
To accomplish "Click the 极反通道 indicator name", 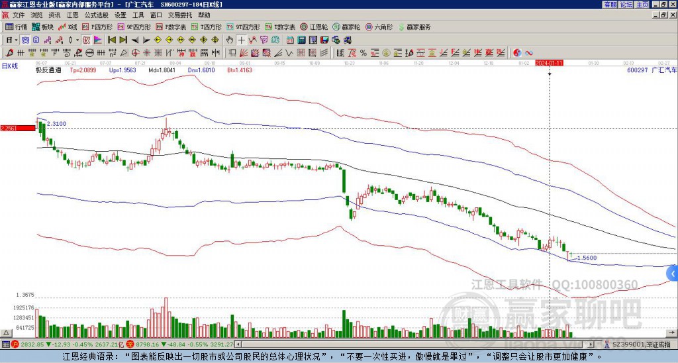I will tap(48, 70).
